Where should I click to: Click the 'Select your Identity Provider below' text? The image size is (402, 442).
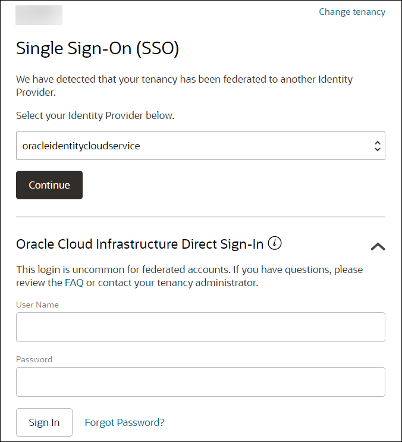pyautogui.click(x=95, y=115)
